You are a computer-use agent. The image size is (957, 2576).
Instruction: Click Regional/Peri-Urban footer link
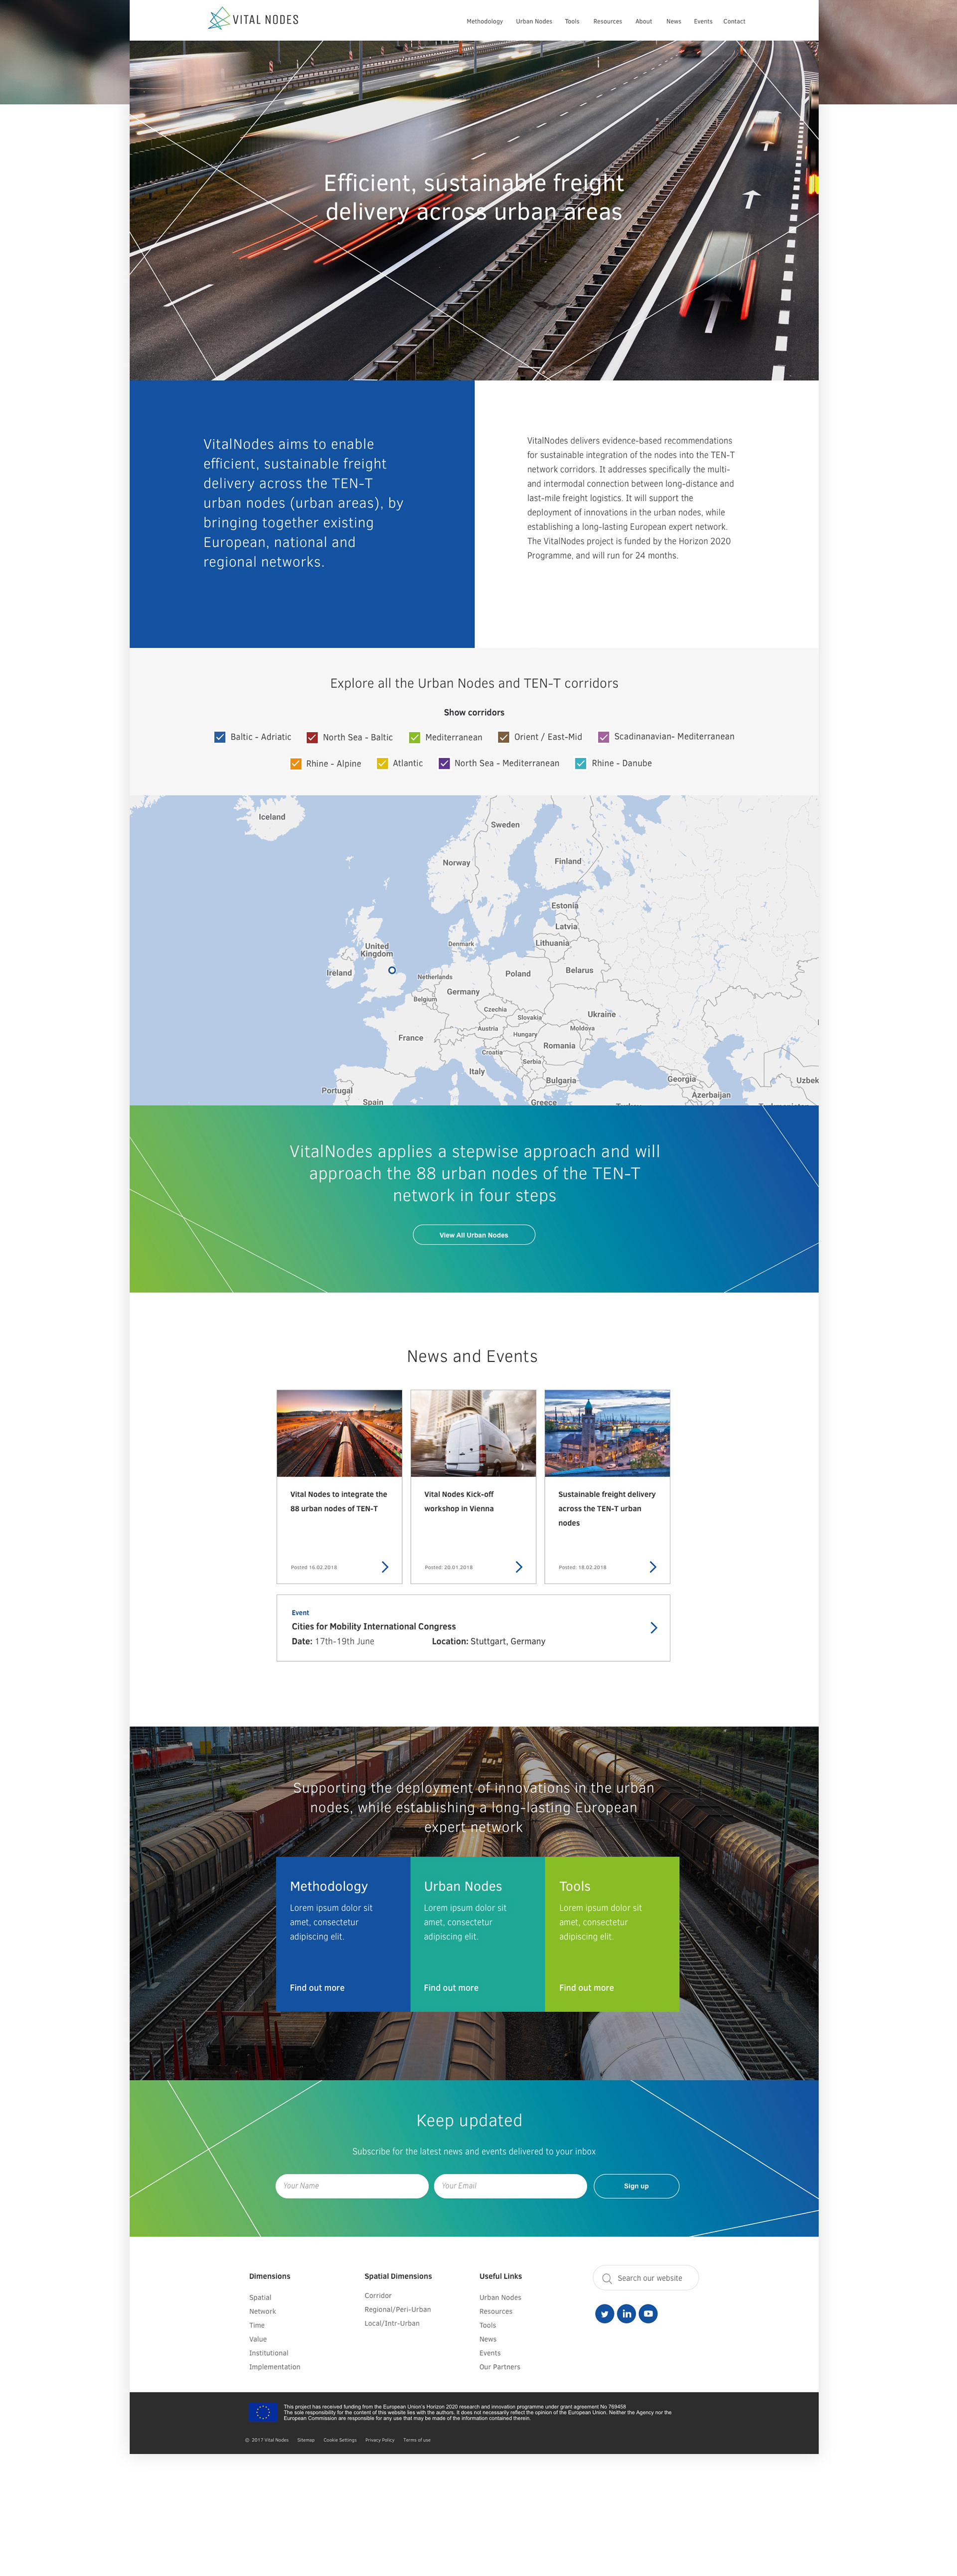click(397, 2309)
